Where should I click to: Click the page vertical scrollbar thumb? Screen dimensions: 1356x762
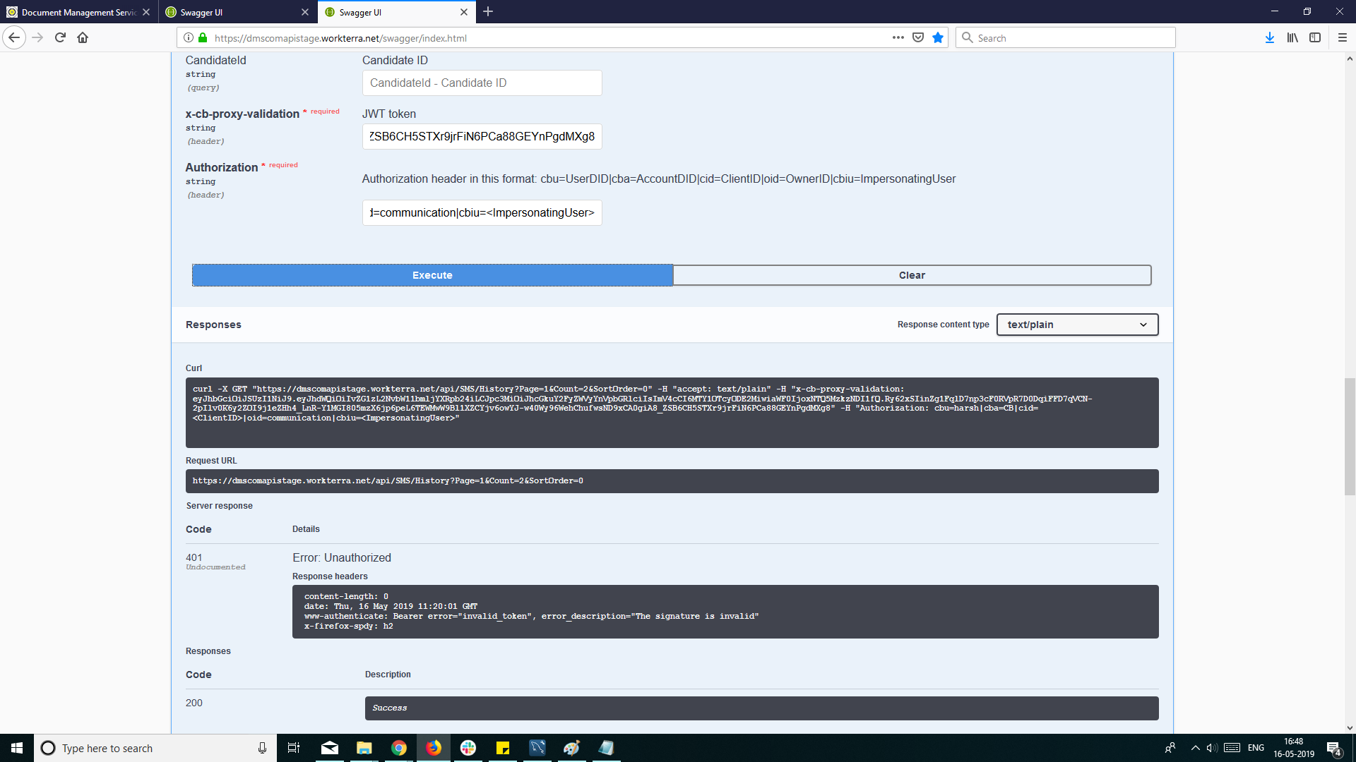pos(1350,436)
